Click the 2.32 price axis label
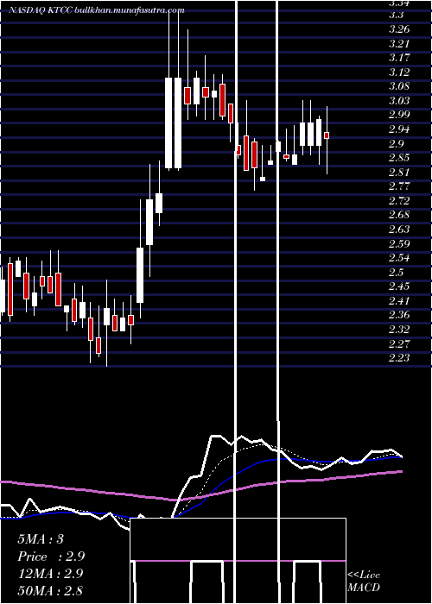432x604 pixels. pyautogui.click(x=399, y=330)
